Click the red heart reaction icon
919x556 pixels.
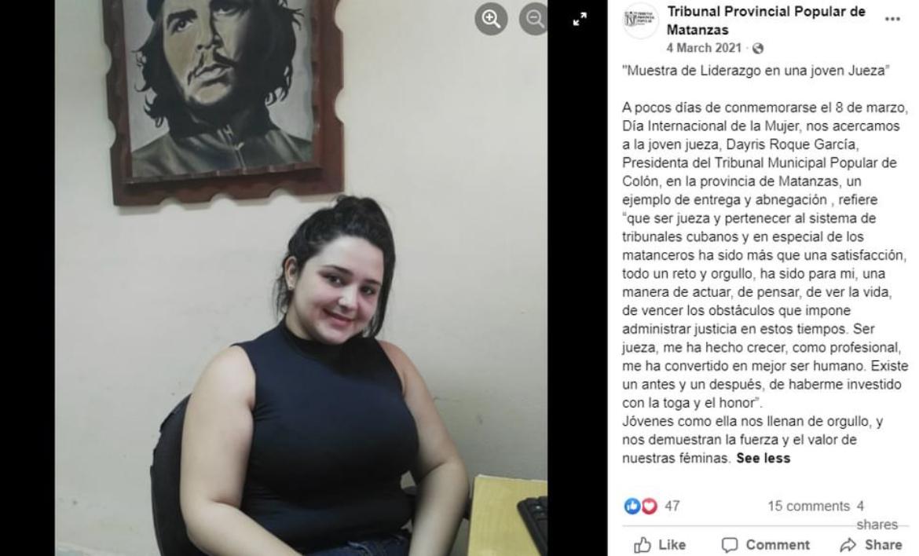pyautogui.click(x=649, y=506)
